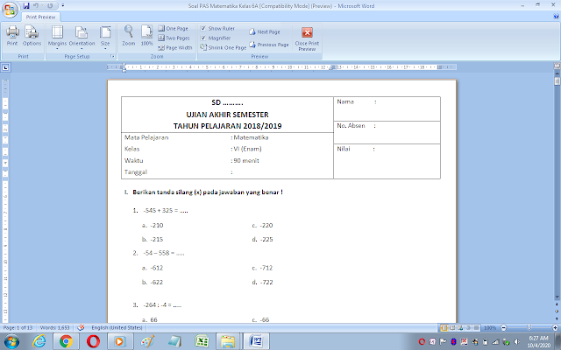Save document via Quick Access floppy icon
561x350 pixels.
pyautogui.click(x=26, y=6)
